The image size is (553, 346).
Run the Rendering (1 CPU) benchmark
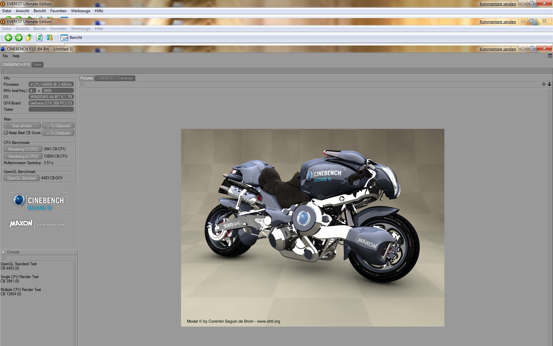click(23, 149)
